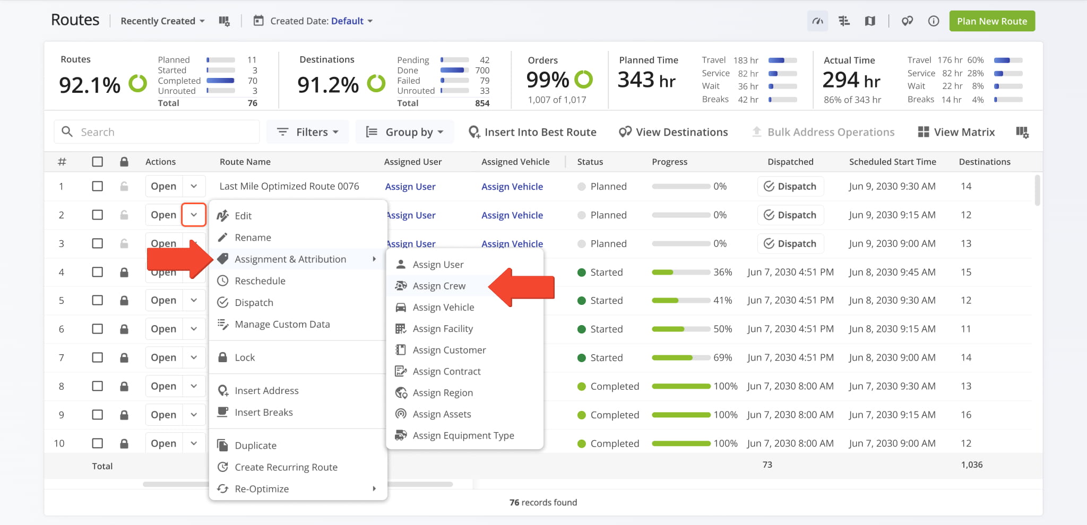
Task: Collapse the row 2 actions dropdown arrow
Action: [194, 215]
